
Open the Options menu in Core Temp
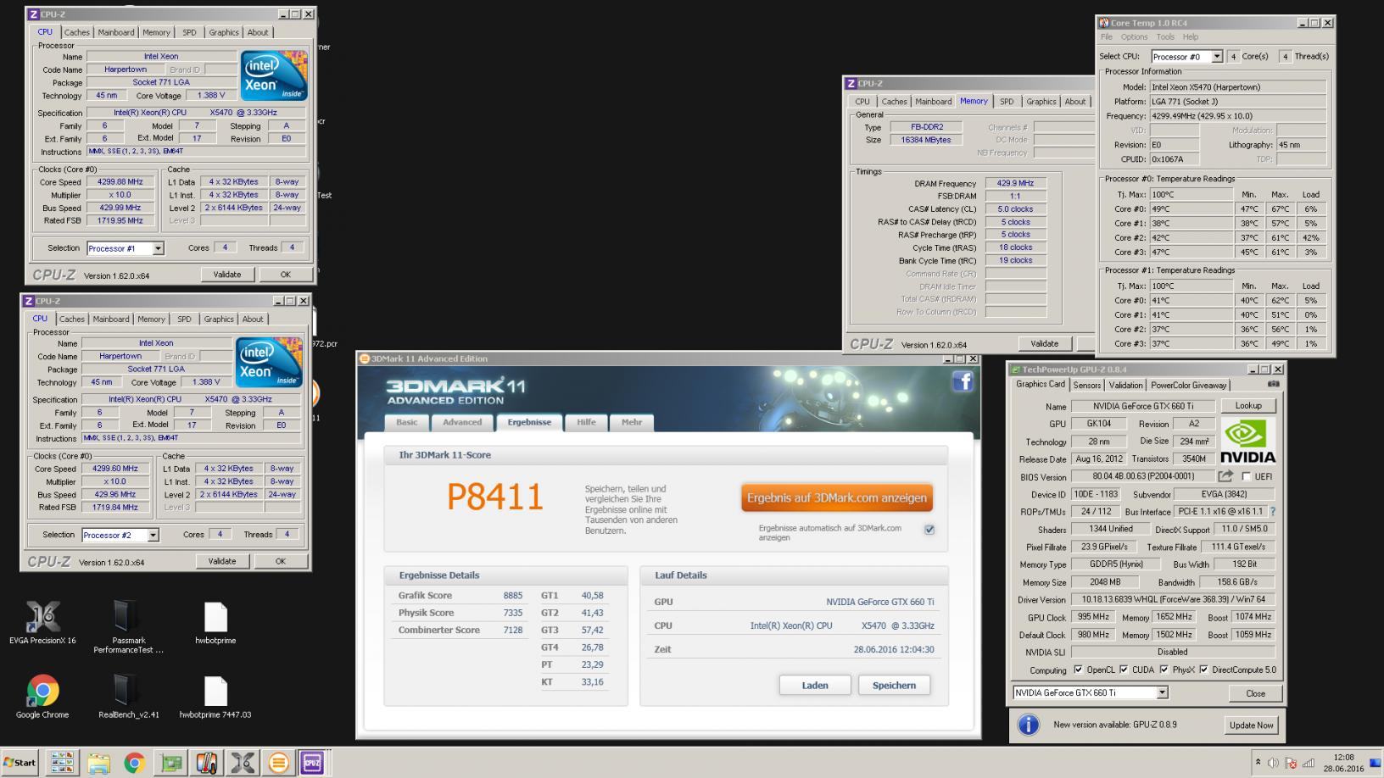pos(1134,37)
